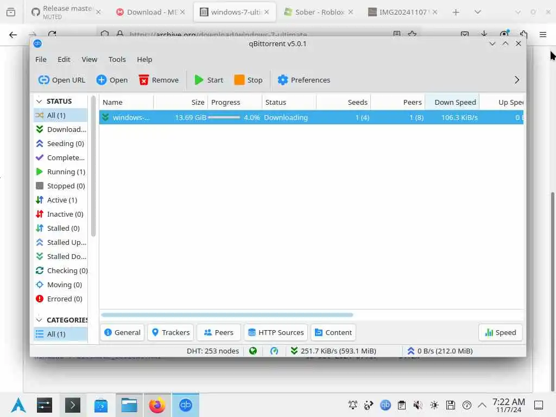Viewport: 556px width, 417px height.
Task: Select the windows- torrent row
Action: coord(311,118)
